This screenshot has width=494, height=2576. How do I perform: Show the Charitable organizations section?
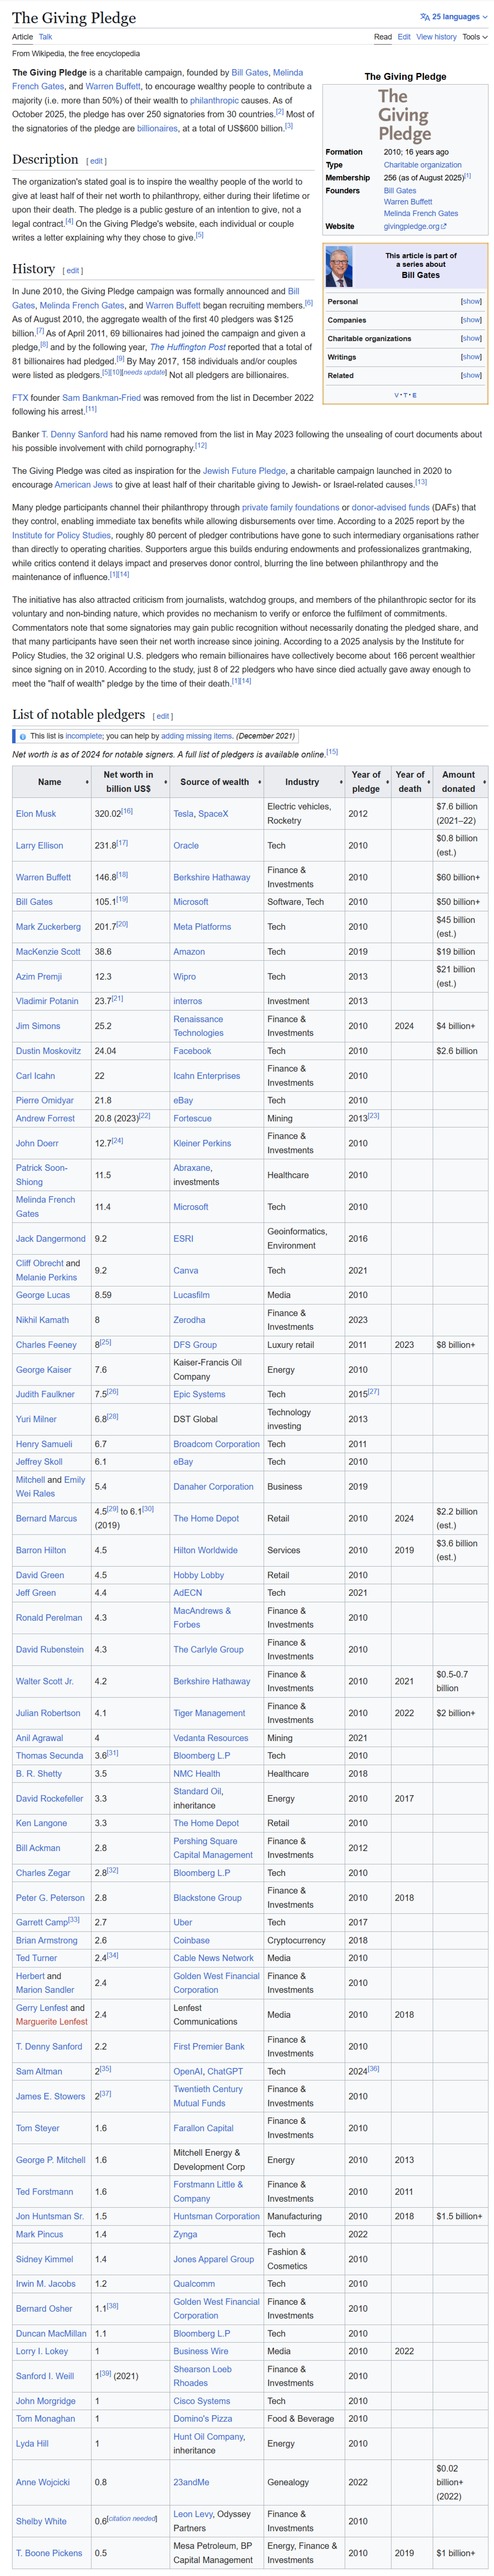pos(471,338)
